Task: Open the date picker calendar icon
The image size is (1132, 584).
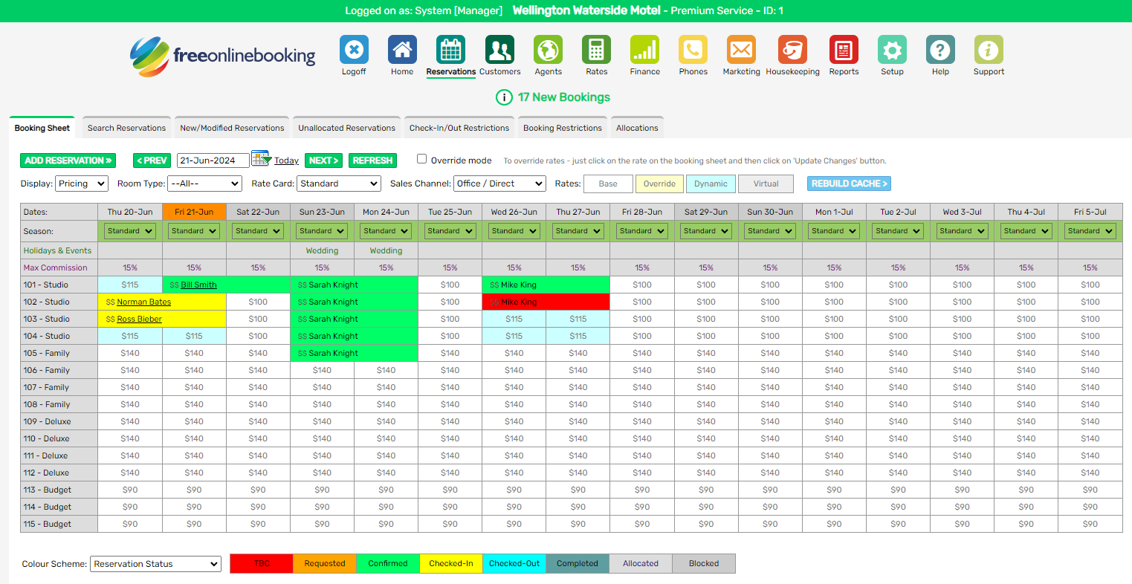Action: (x=261, y=158)
